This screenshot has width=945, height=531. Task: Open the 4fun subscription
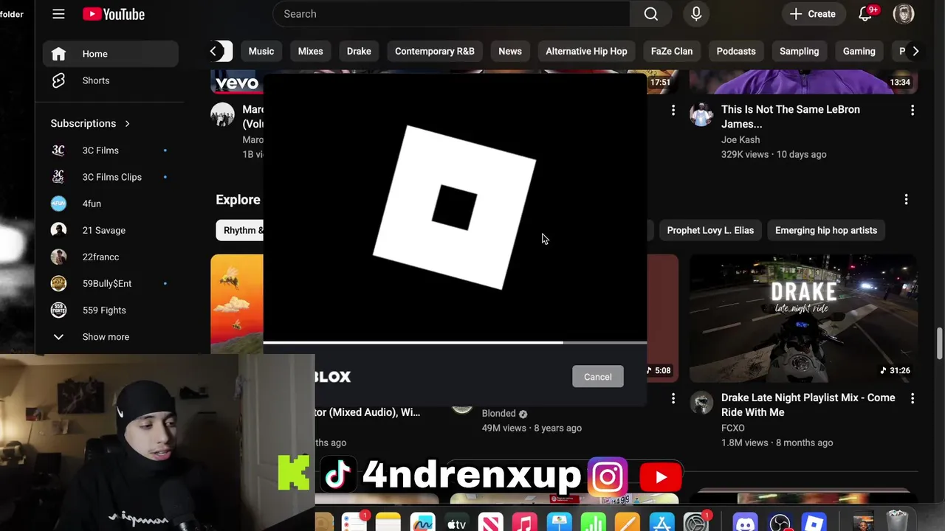110,204
